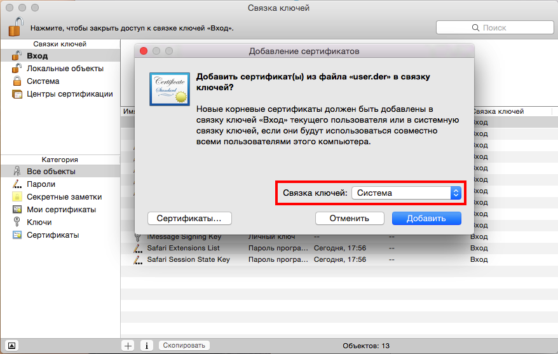Show the Пароли category

tap(60, 184)
